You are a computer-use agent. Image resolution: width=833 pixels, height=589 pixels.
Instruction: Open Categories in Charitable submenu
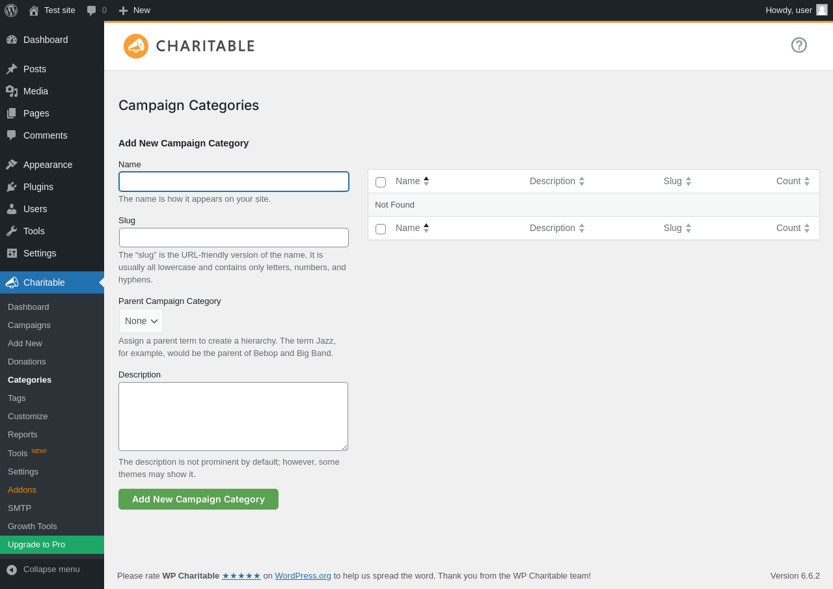[x=29, y=379]
